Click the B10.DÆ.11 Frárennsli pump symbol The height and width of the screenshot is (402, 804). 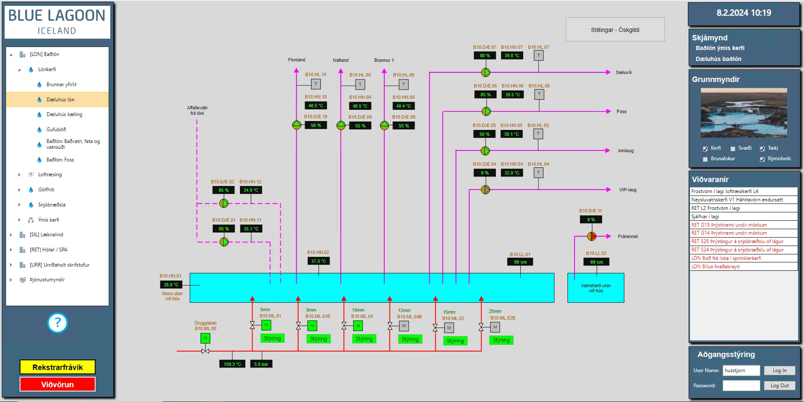(x=591, y=236)
